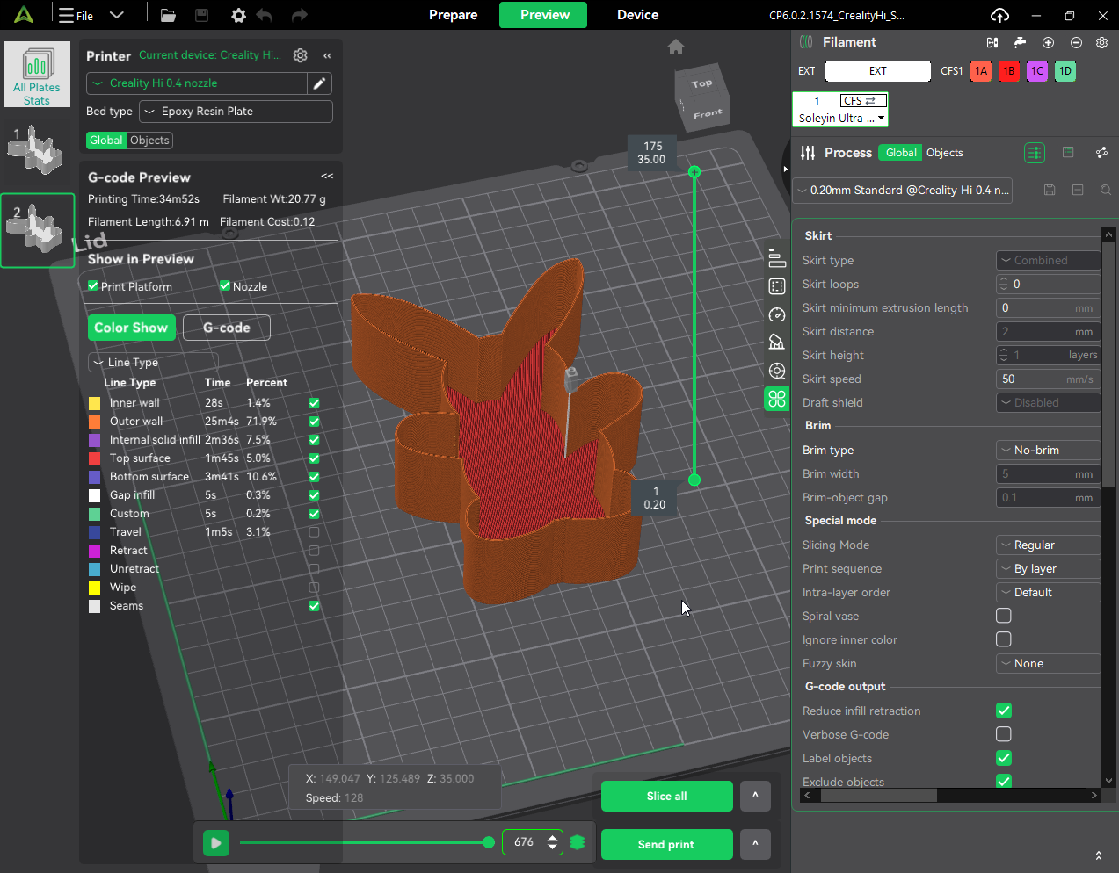The width and height of the screenshot is (1119, 873).
Task: Expand Send print options arrow
Action: 755,844
